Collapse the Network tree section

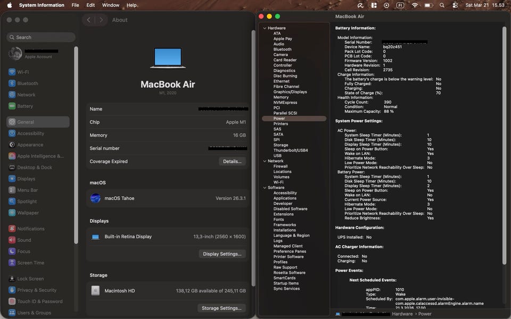click(x=265, y=161)
